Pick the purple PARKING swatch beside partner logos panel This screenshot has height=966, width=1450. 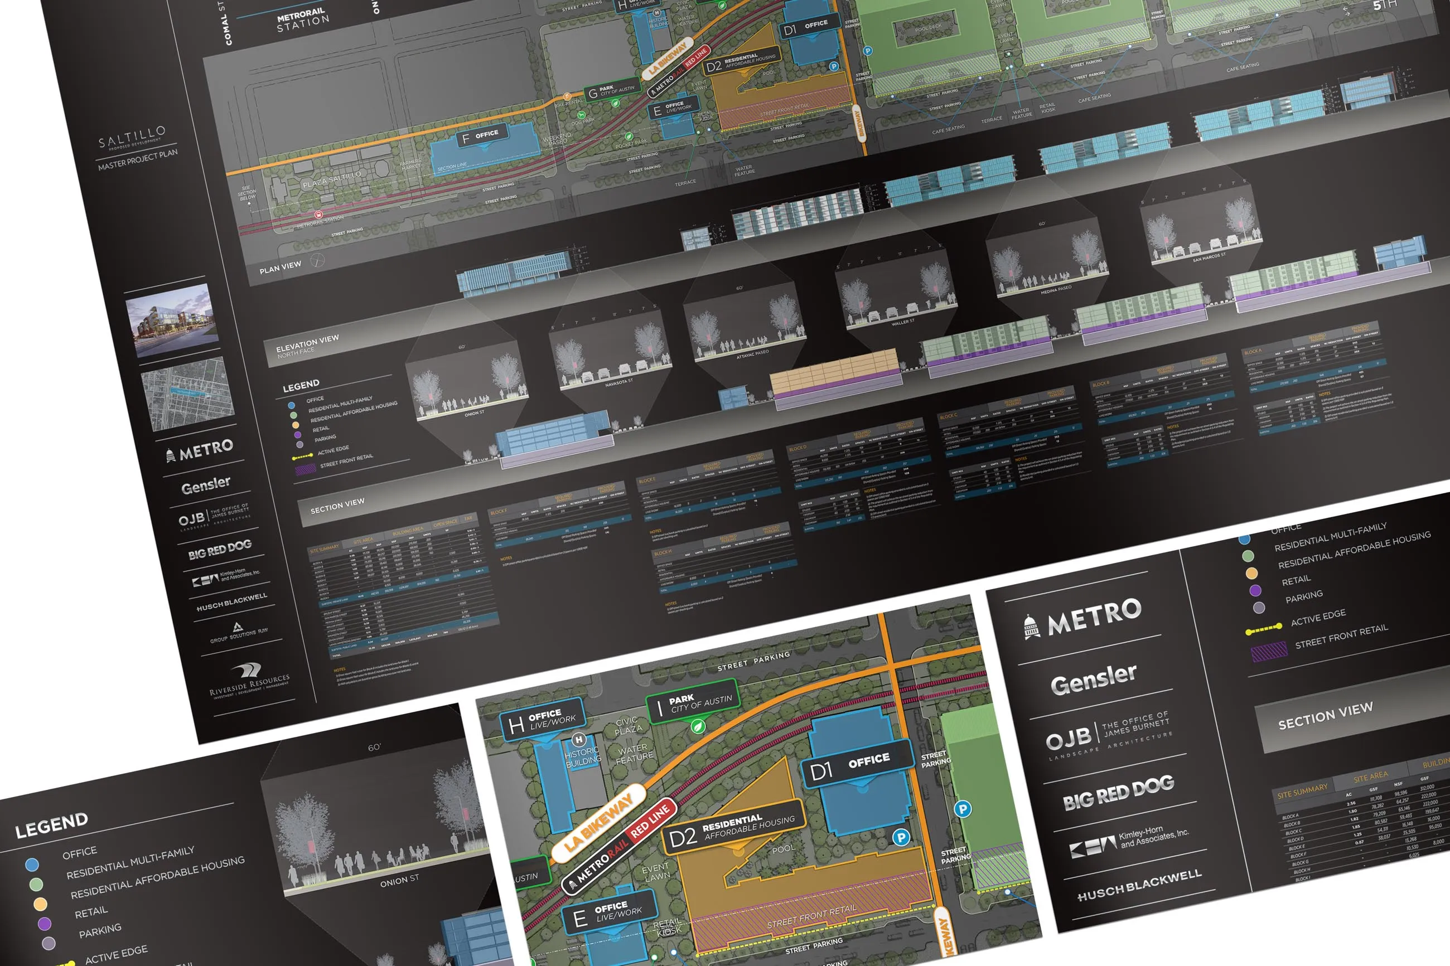(x=1255, y=590)
